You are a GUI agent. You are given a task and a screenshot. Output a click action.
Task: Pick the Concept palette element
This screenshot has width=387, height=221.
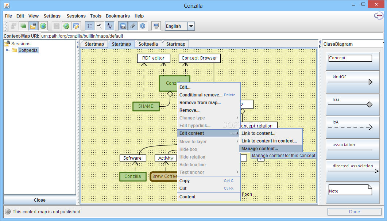(x=353, y=61)
